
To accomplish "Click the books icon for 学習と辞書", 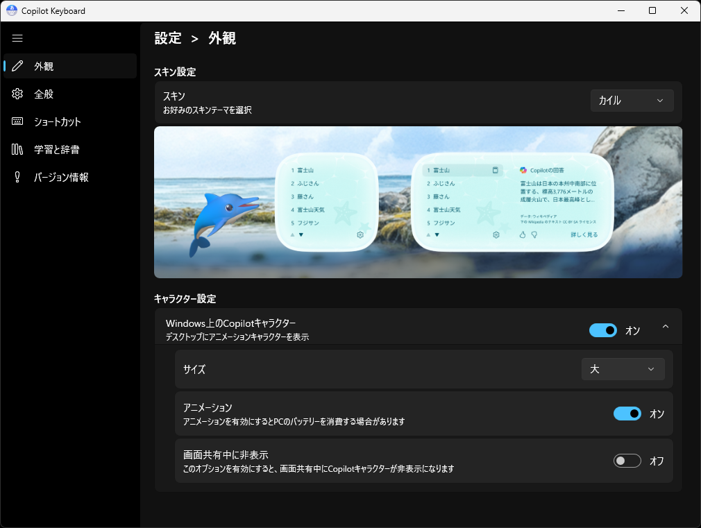I will click(17, 149).
